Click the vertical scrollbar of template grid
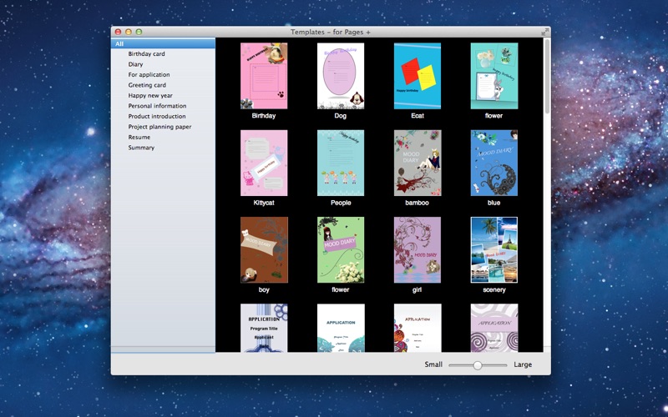Screen dimensions: 668x417 tap(547, 77)
